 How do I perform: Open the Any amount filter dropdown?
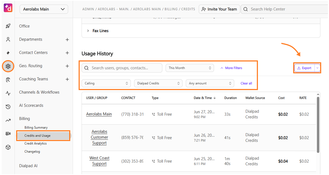210,83
